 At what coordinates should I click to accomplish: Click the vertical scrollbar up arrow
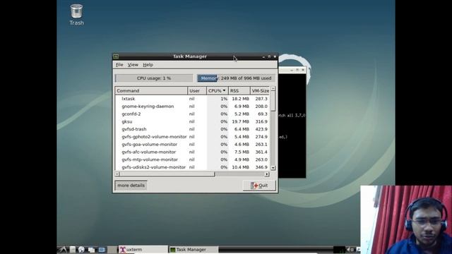pyautogui.click(x=273, y=89)
